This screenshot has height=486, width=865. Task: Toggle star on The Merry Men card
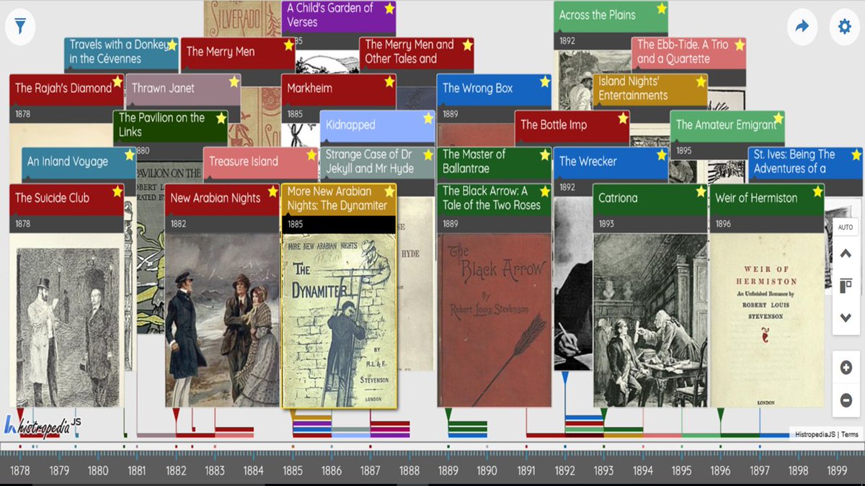(x=288, y=45)
